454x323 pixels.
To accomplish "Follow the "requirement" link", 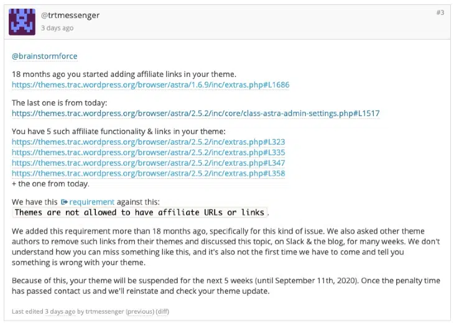I will click(x=91, y=202).
